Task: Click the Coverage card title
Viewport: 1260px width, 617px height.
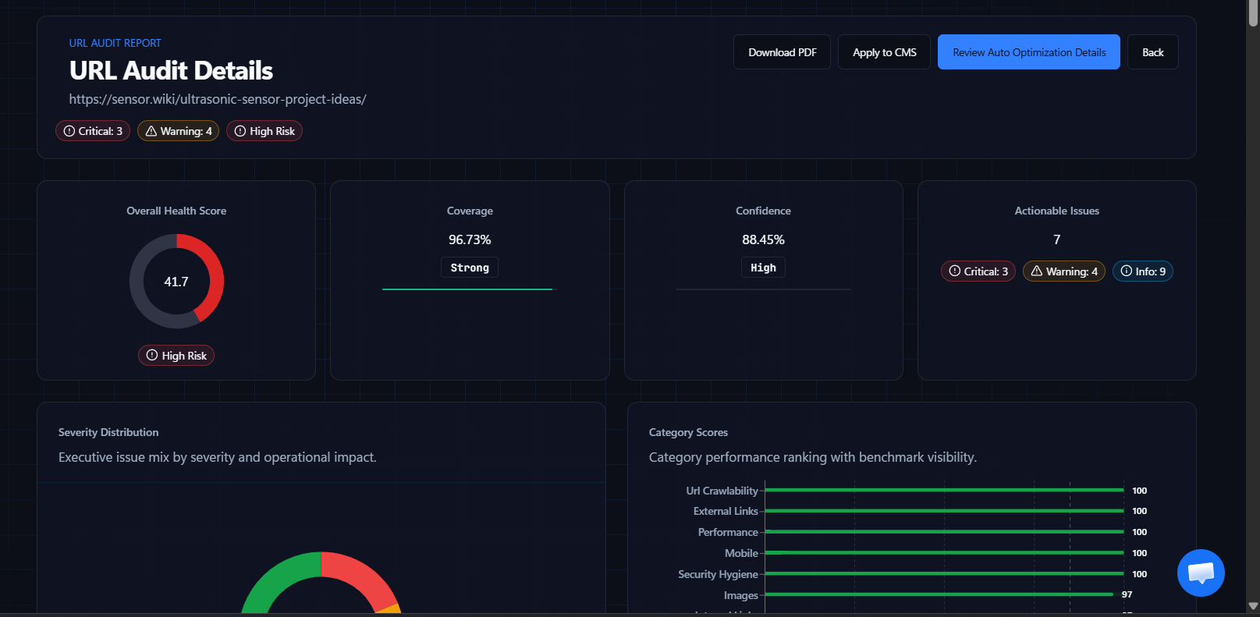Action: click(470, 211)
